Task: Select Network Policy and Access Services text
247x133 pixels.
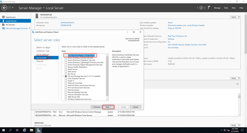Action: point(81,85)
